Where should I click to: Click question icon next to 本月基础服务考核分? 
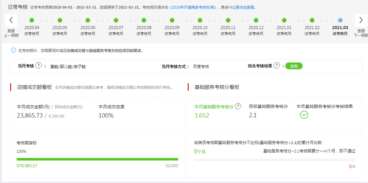pyautogui.click(x=238, y=106)
